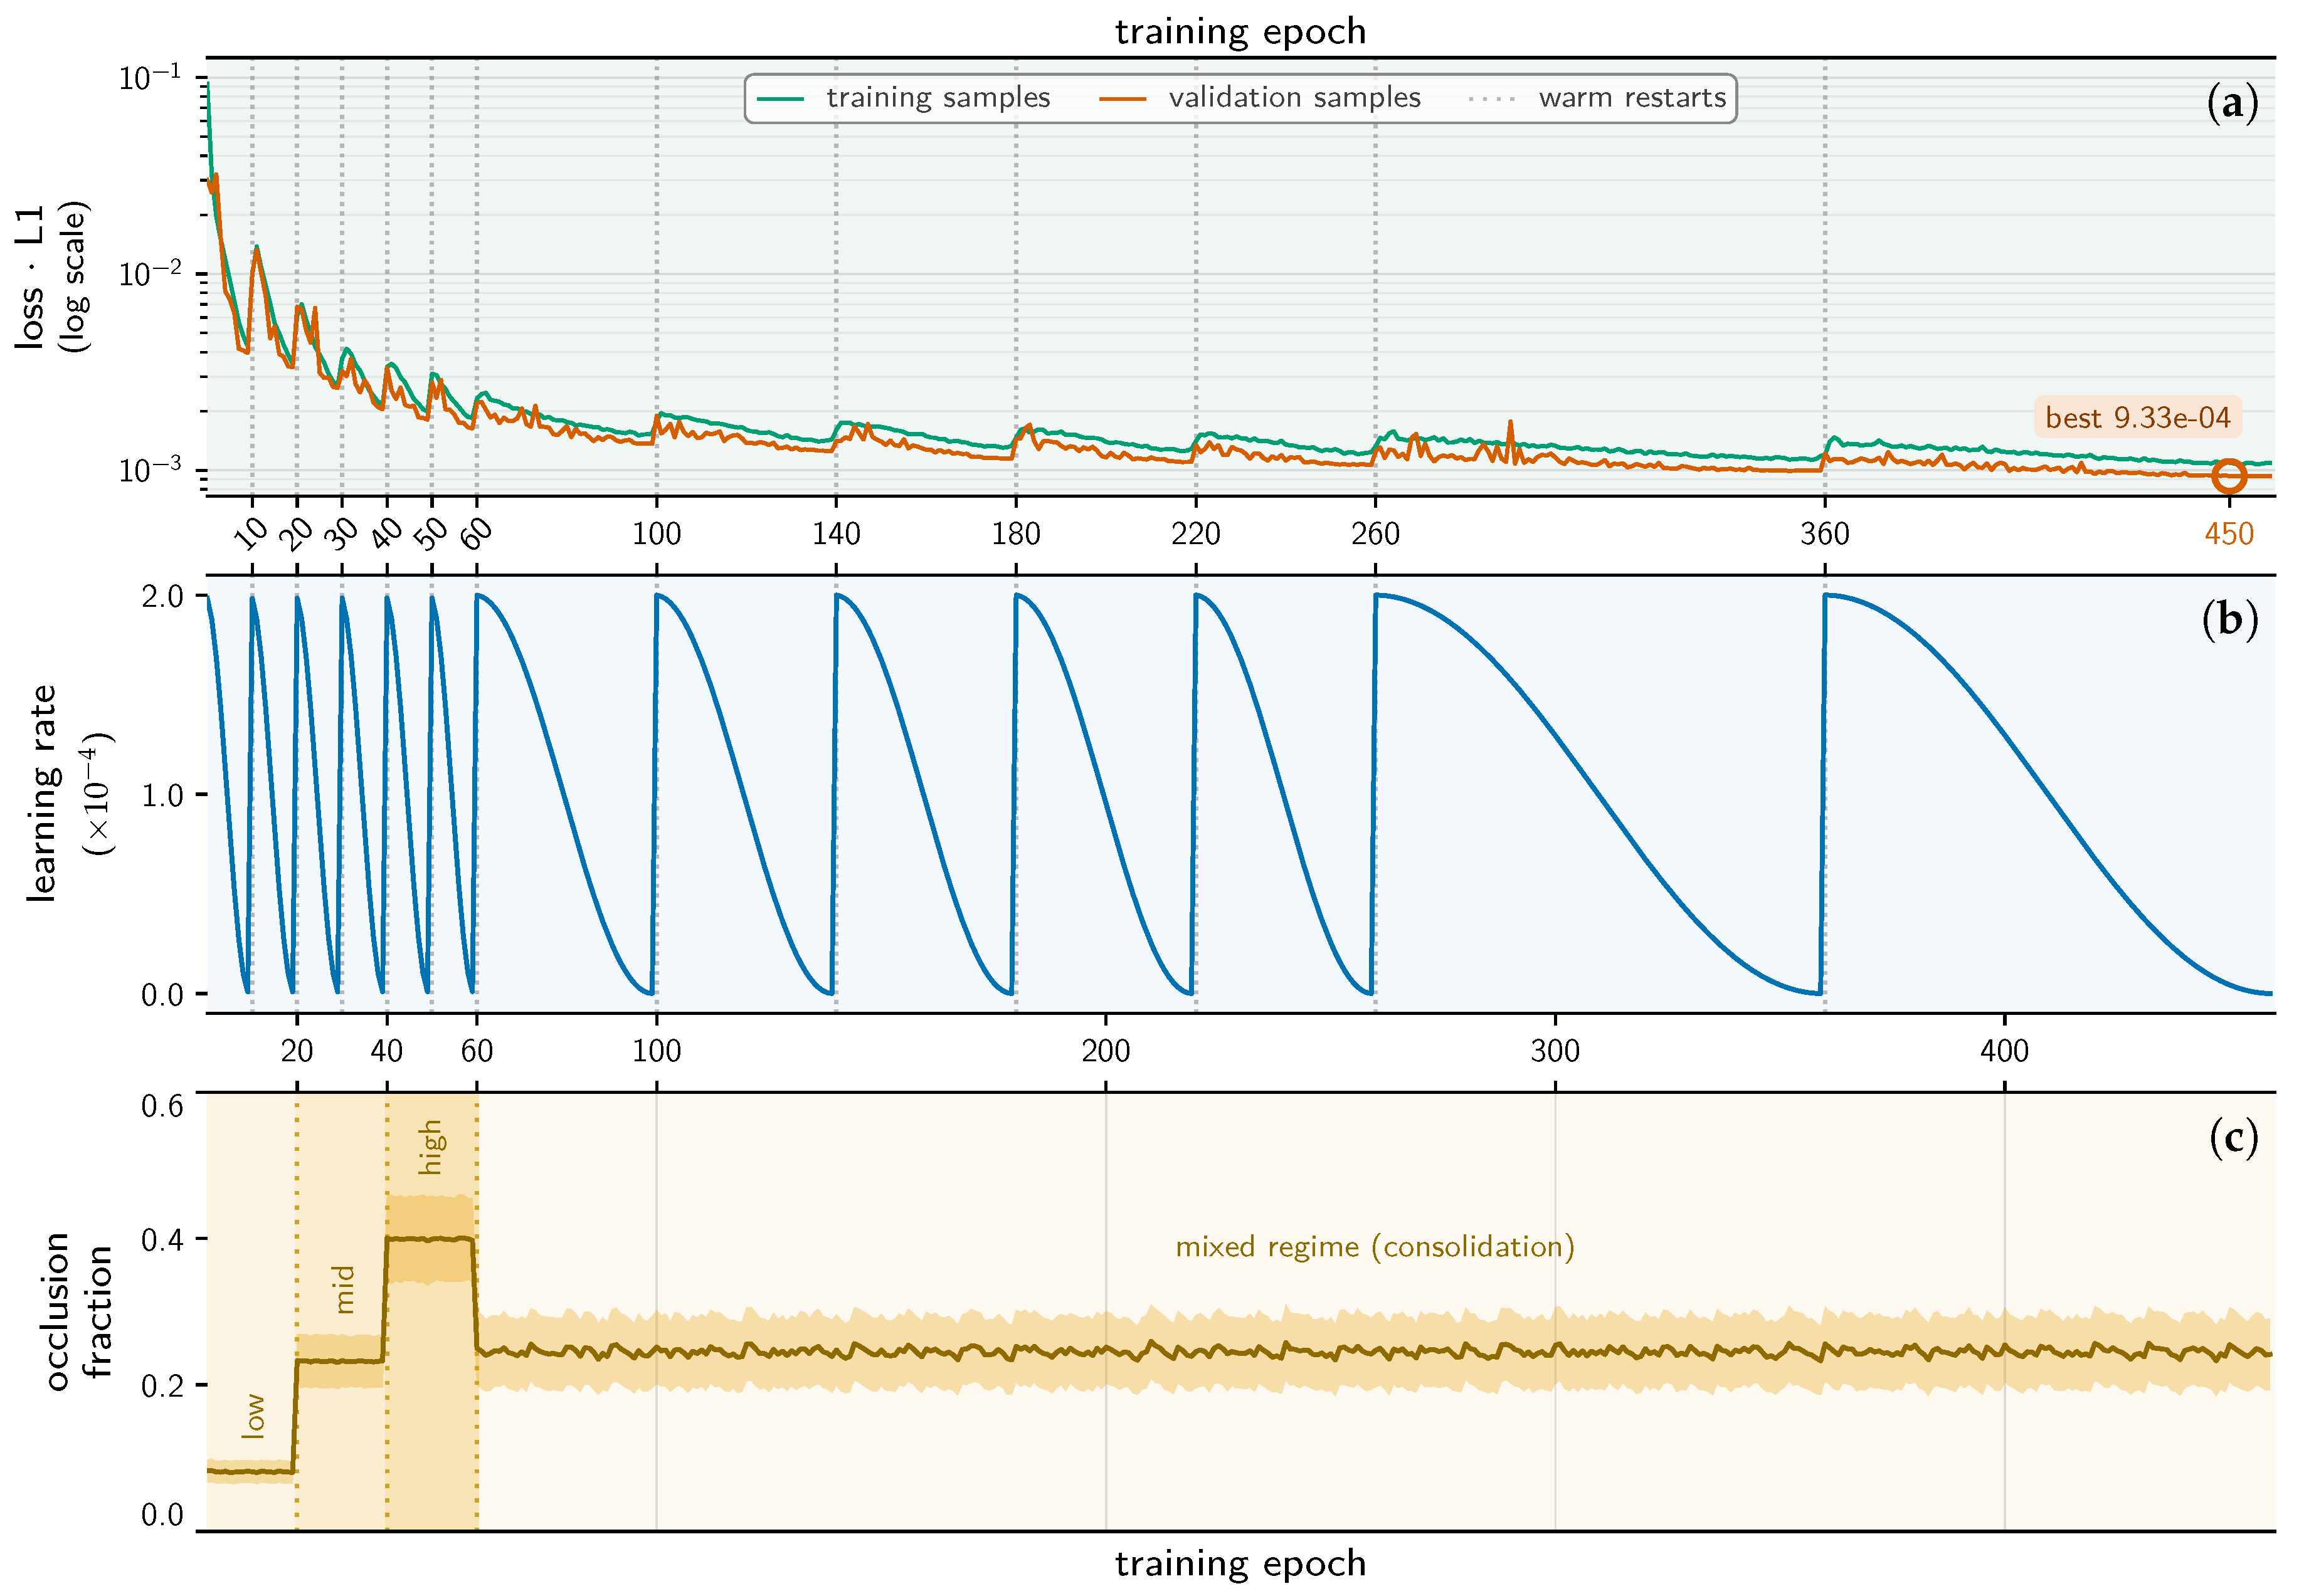The width and height of the screenshot is (2299, 1596).
Task: Click the orange circle marking best validation loss
Action: click(2228, 476)
